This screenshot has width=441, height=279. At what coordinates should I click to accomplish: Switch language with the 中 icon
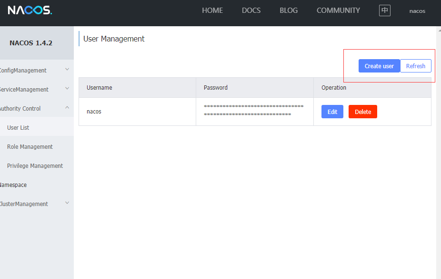(384, 10)
